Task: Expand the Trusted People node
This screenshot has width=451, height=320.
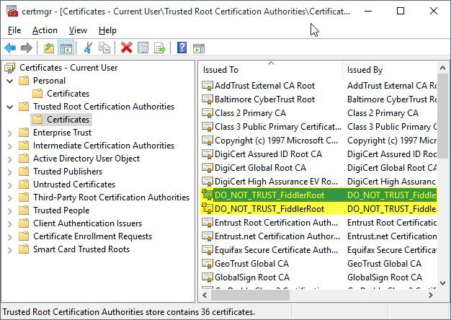Action: click(10, 211)
